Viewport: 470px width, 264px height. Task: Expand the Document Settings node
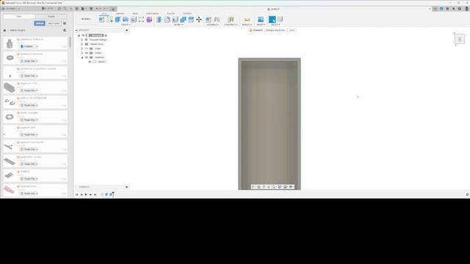pos(82,40)
